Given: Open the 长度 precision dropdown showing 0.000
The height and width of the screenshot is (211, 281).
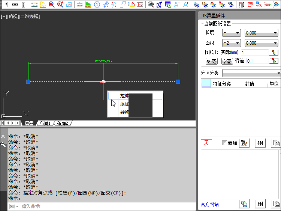Looking at the screenshot, I should tap(261, 33).
